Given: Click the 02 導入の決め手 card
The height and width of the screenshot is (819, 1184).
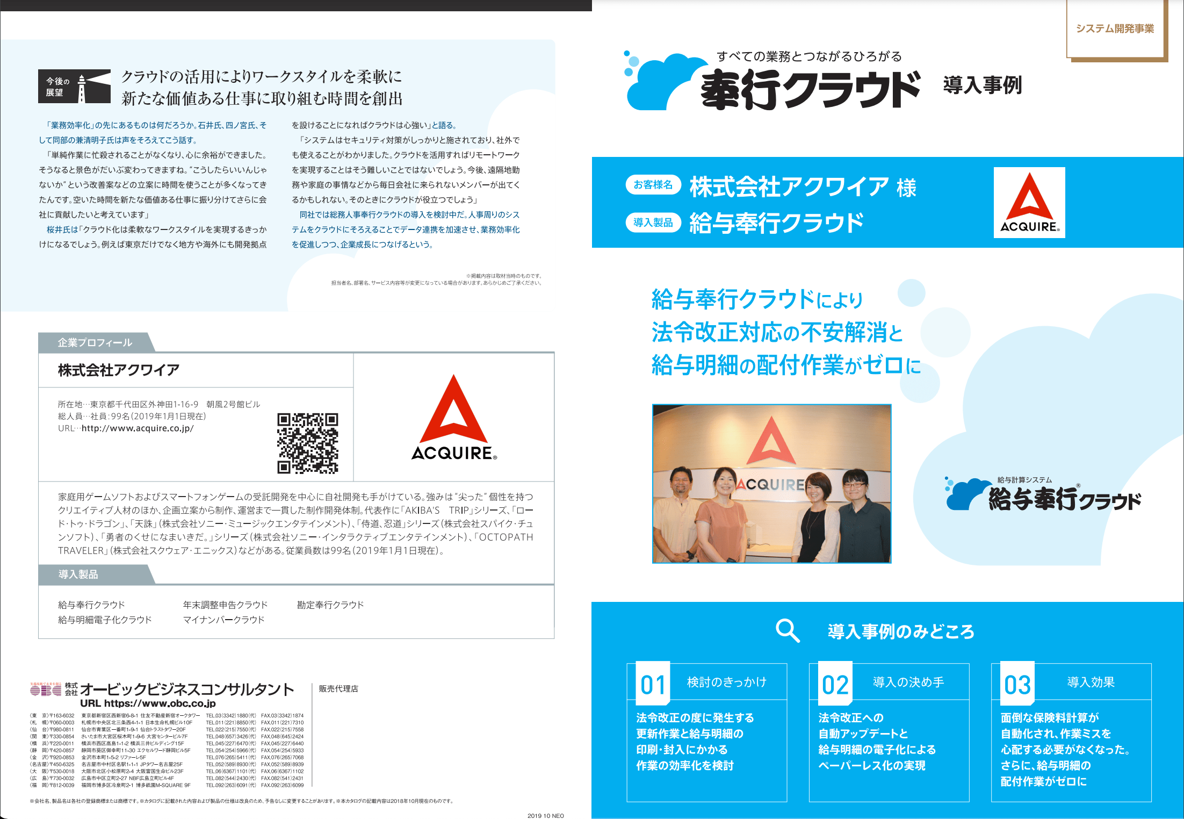Looking at the screenshot, I should [x=889, y=732].
